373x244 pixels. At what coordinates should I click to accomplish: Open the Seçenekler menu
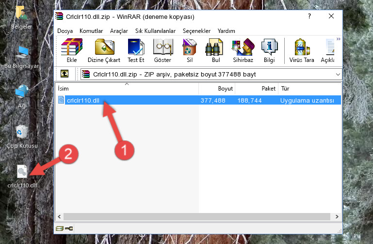click(196, 31)
